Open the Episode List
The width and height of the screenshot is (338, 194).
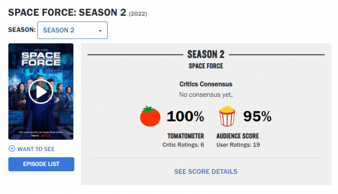click(x=41, y=164)
